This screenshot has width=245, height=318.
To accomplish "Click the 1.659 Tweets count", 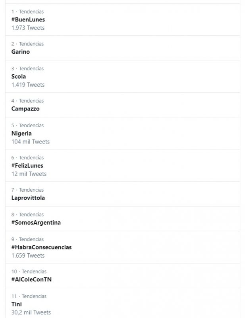I will pyautogui.click(x=28, y=256).
